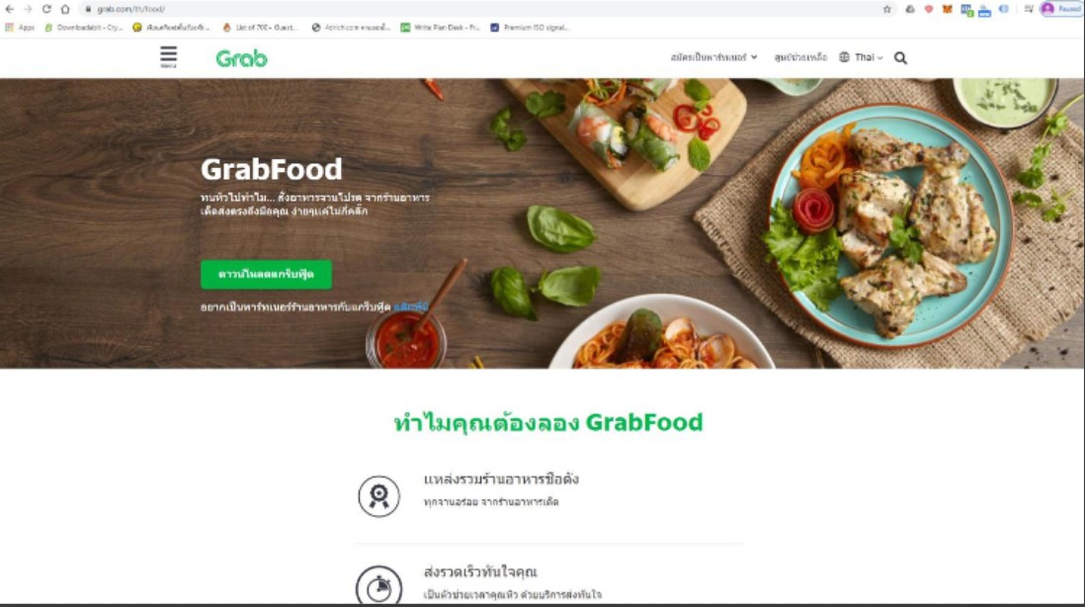This screenshot has height=607, width=1085.
Task: Open the Apps bookmarks shortcut
Action: [20, 28]
